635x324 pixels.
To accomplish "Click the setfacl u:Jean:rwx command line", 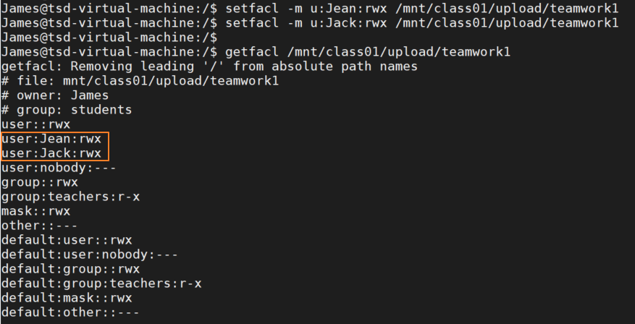I will [x=310, y=8].
